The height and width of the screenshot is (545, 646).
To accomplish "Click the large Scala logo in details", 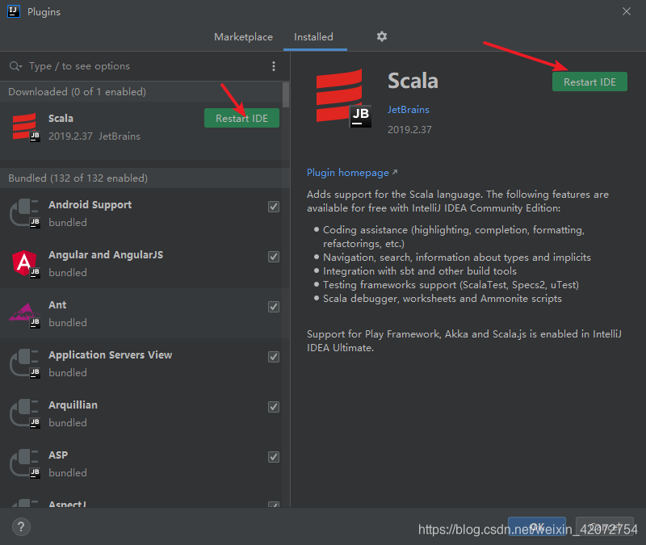I will [x=342, y=98].
